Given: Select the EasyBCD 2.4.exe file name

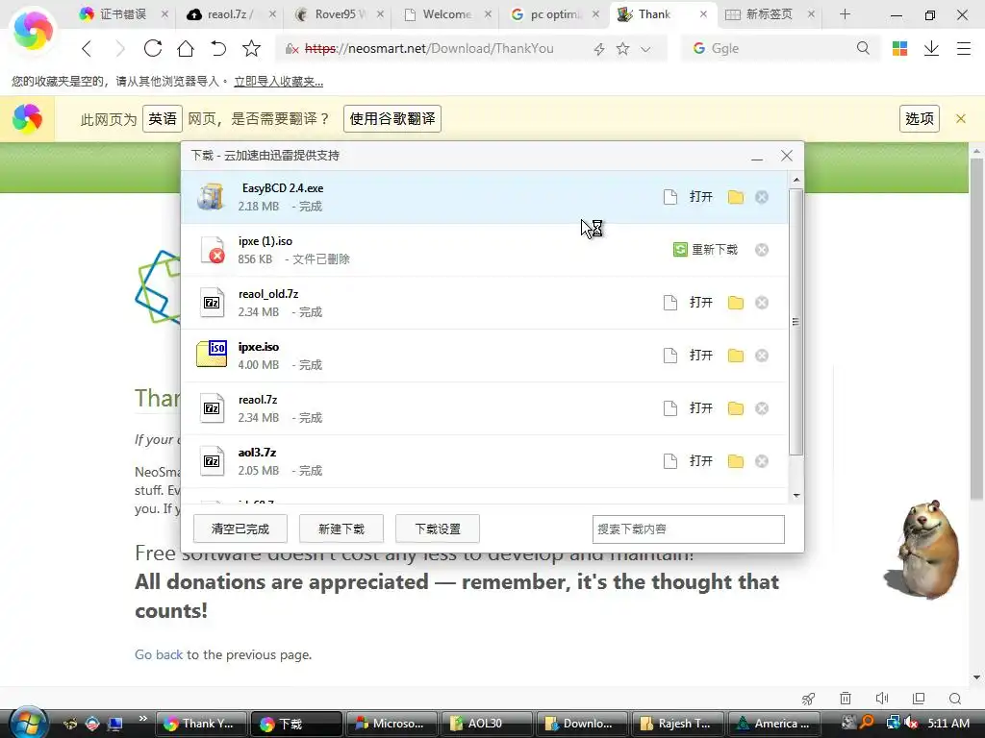Looking at the screenshot, I should 283,187.
